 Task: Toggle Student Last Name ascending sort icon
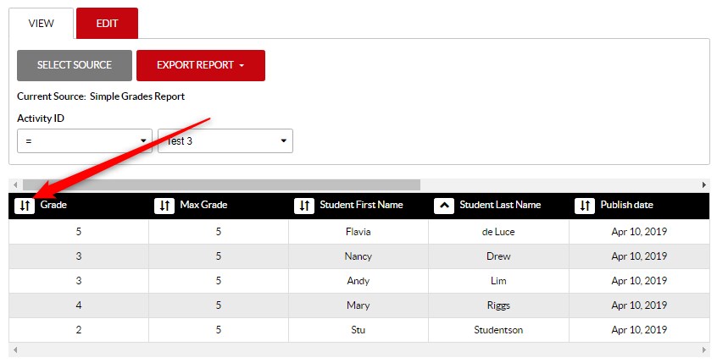(444, 206)
